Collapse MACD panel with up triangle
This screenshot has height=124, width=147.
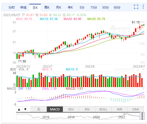click(138, 89)
